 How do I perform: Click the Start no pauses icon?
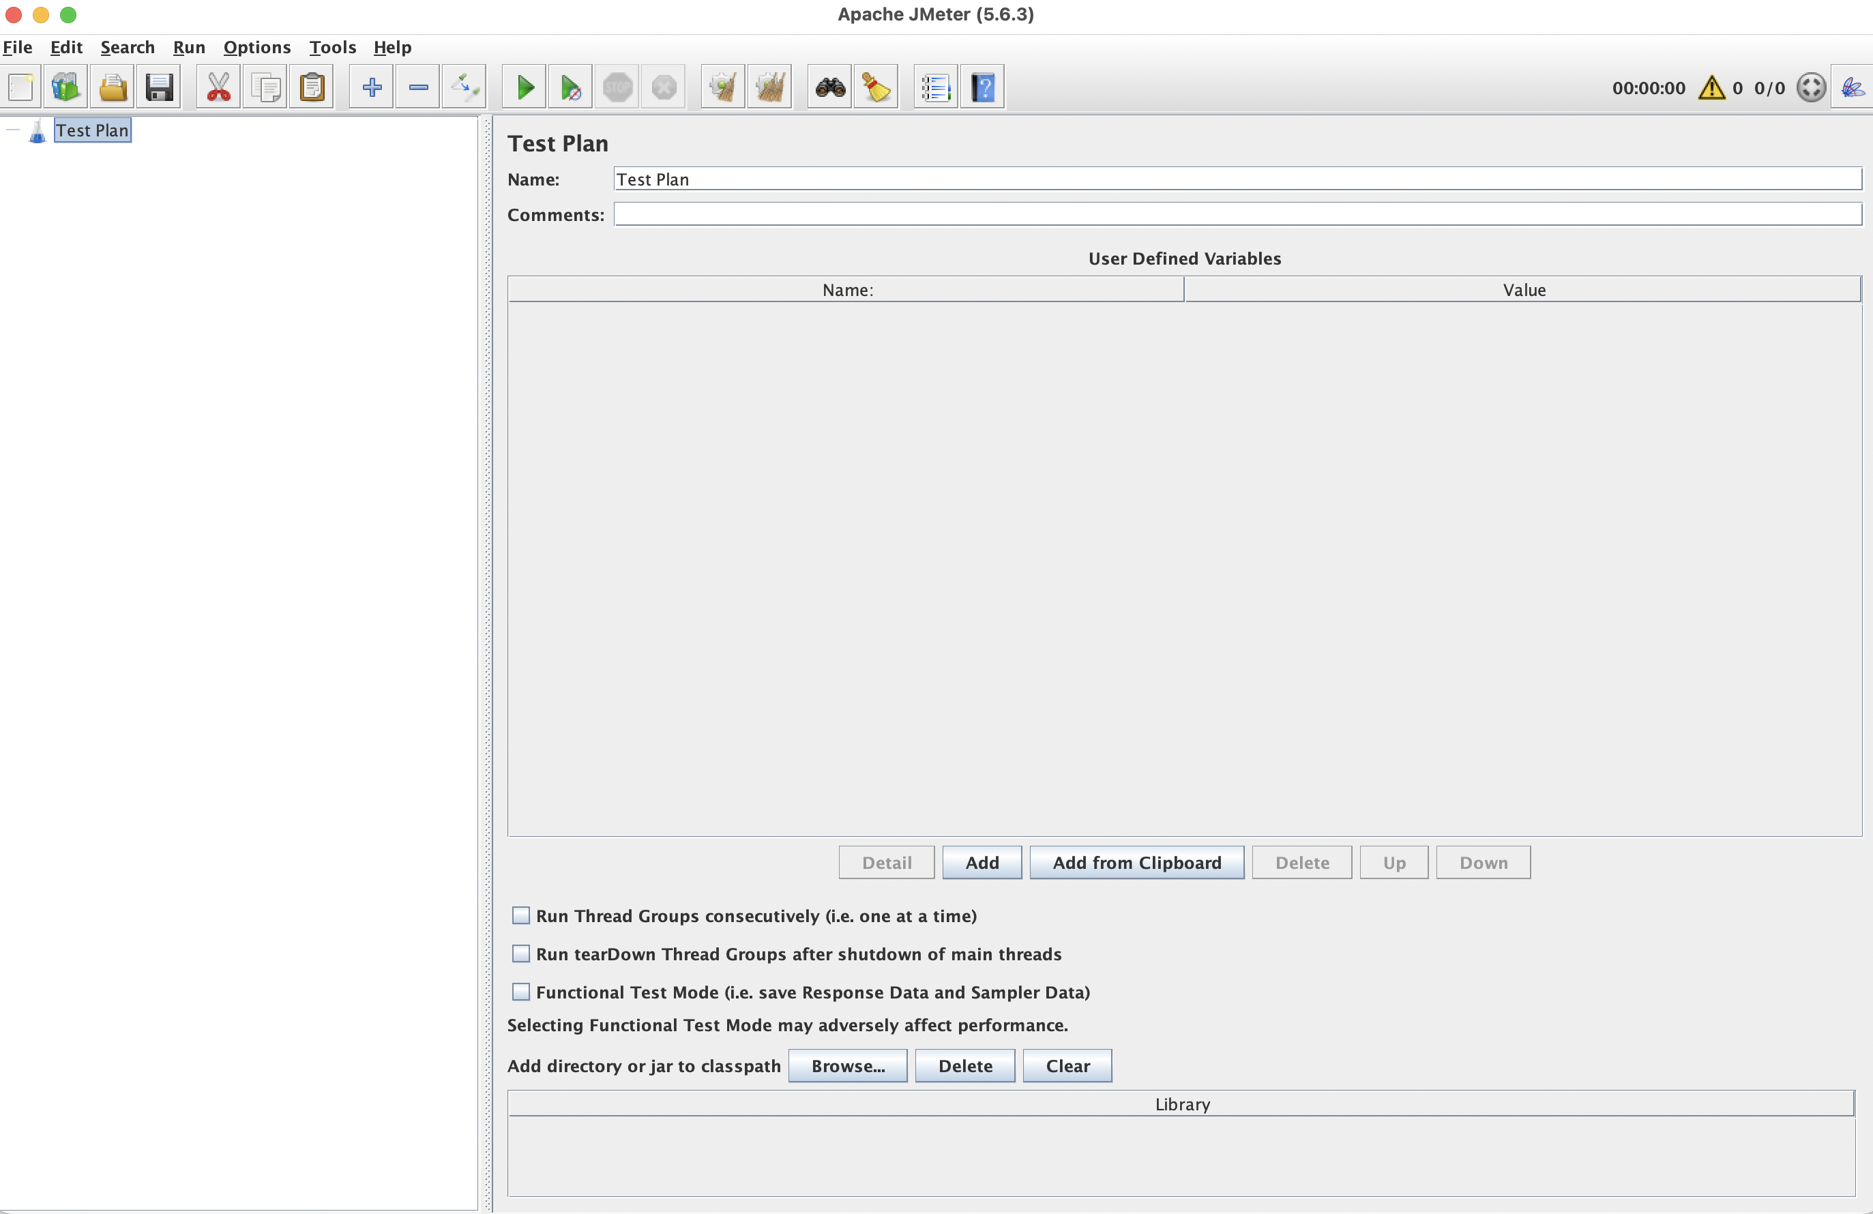572,87
